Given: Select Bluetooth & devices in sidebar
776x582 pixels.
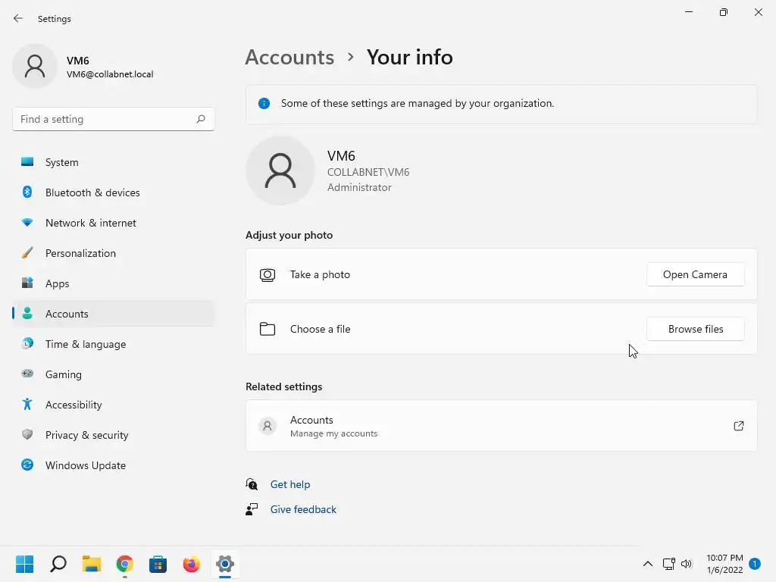Looking at the screenshot, I should pyautogui.click(x=92, y=192).
